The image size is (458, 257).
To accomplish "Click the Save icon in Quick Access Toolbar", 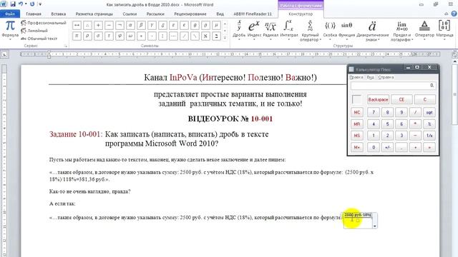I will coord(13,4).
